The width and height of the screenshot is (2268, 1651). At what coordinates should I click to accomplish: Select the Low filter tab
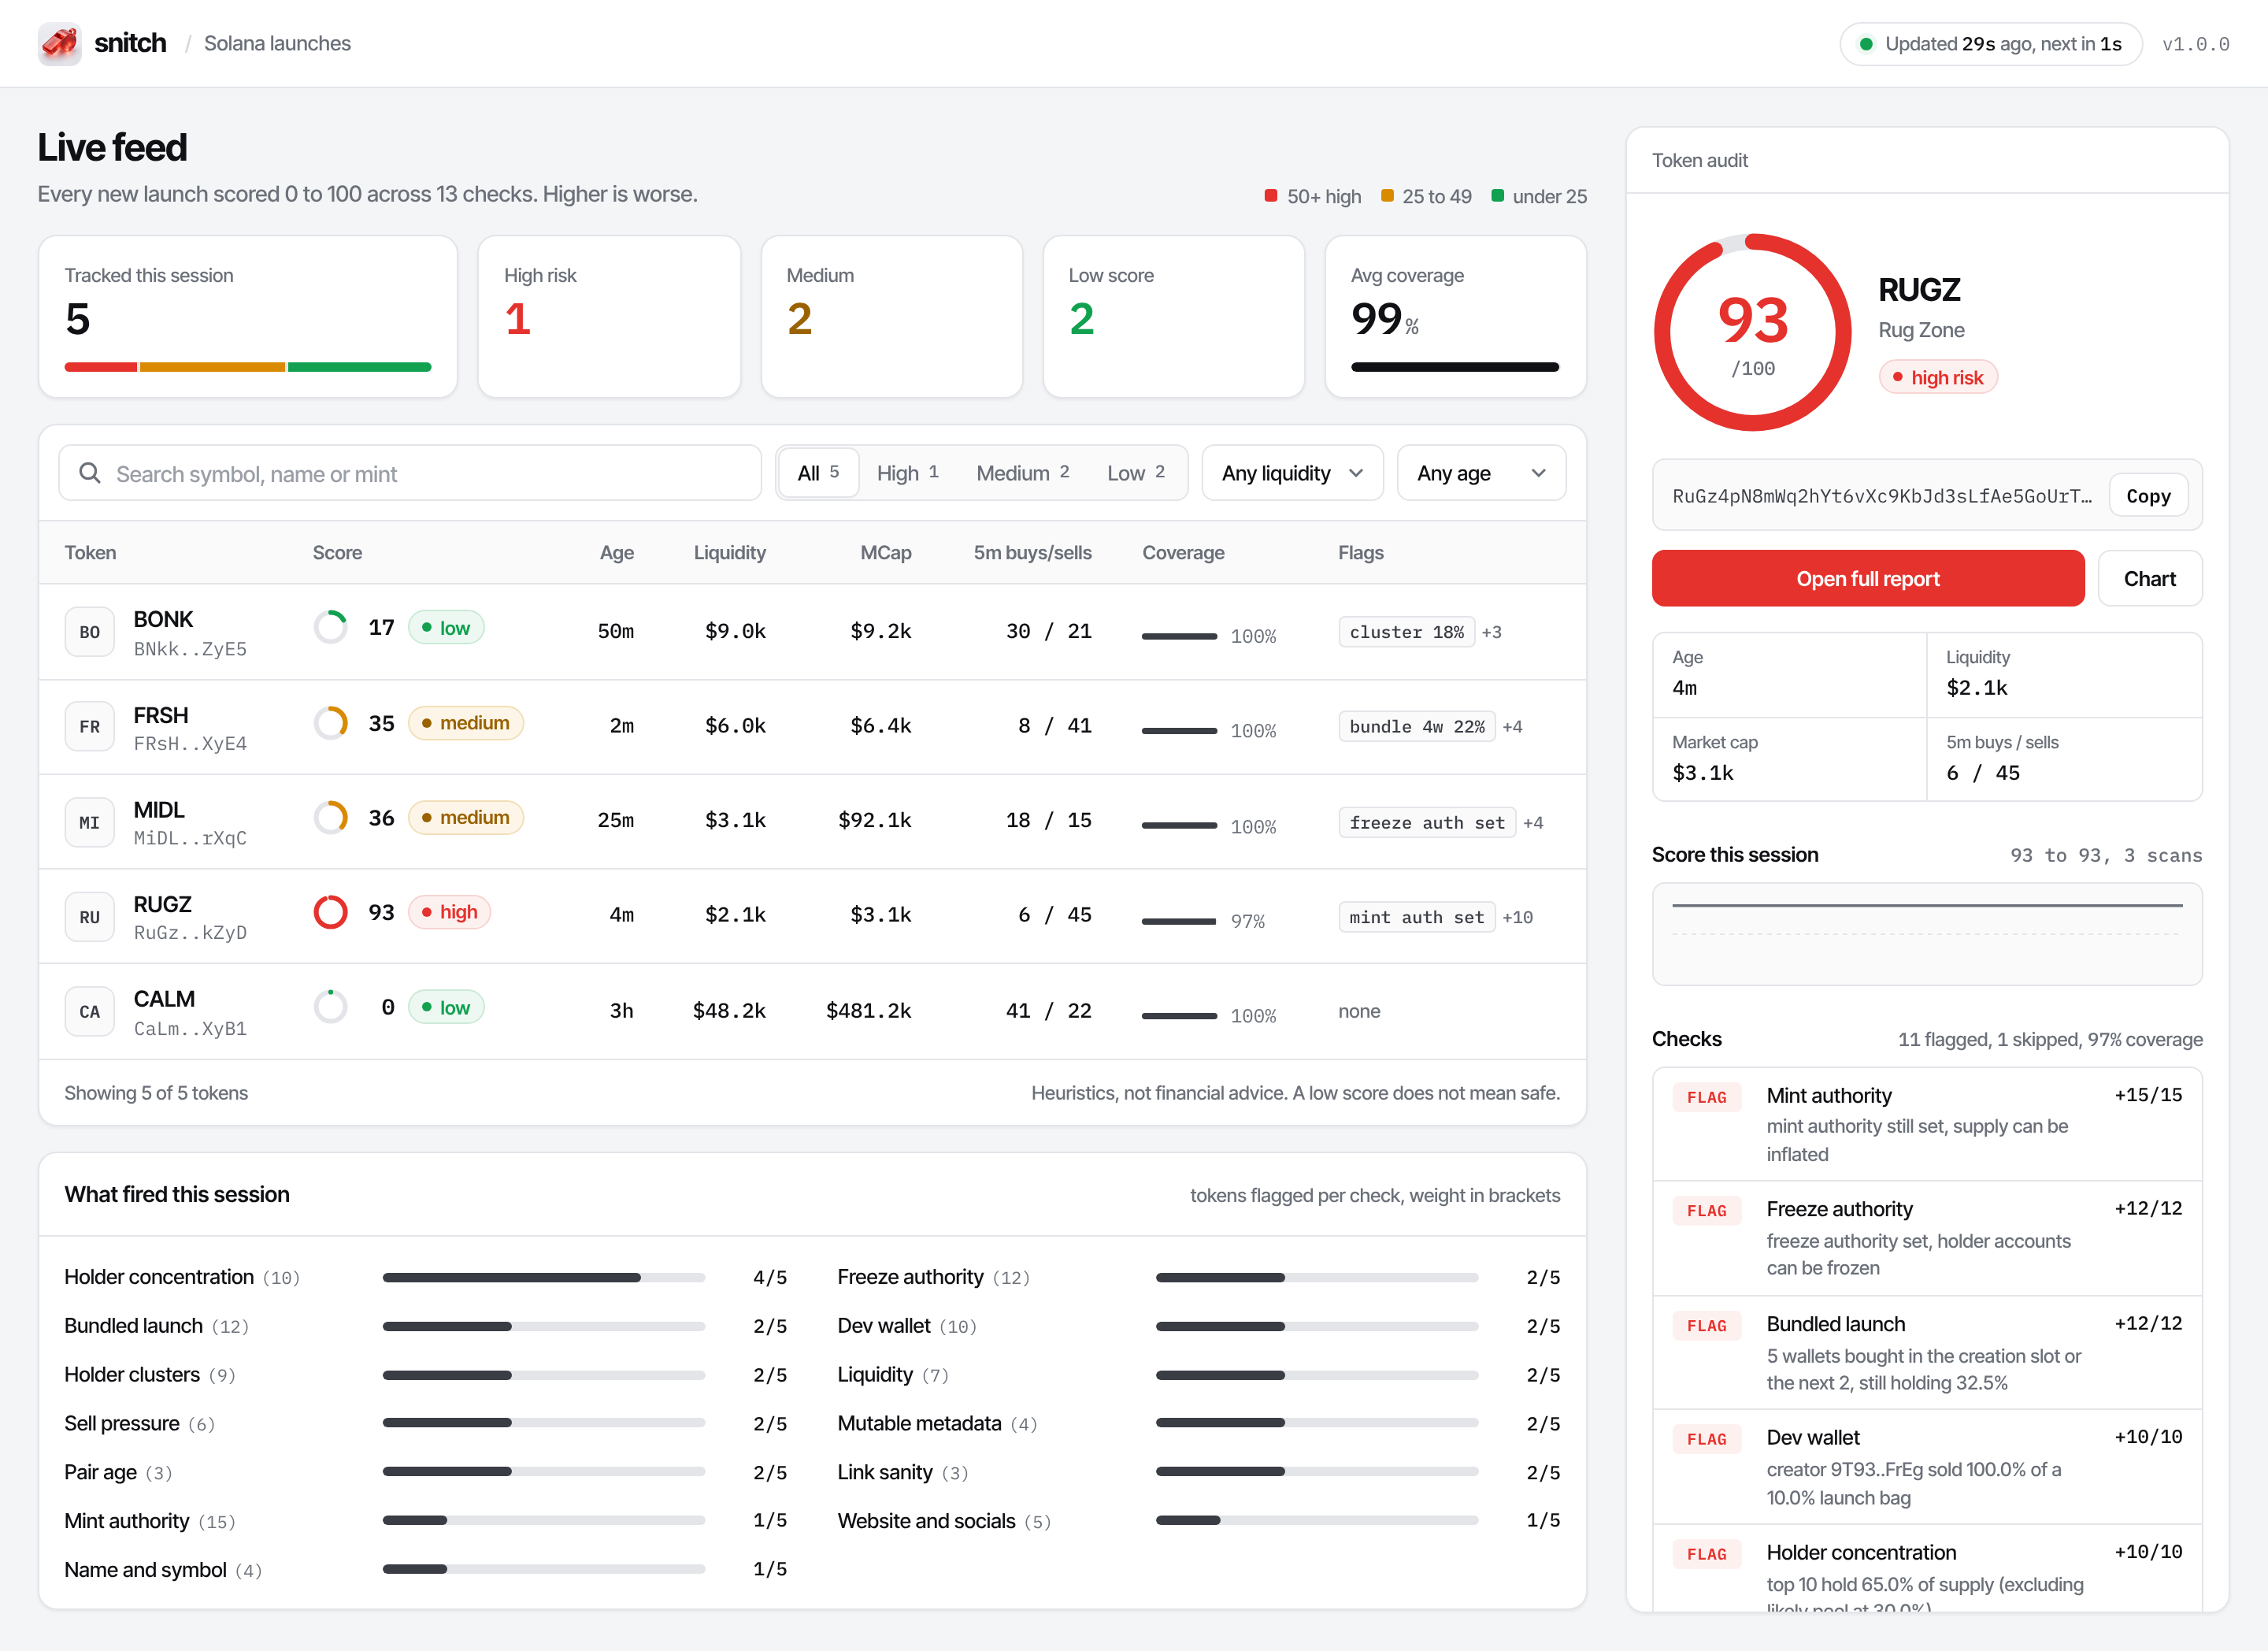pyautogui.click(x=1136, y=473)
